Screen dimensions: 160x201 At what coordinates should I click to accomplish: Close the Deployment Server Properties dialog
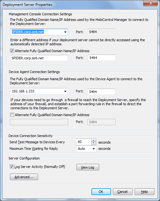pos(151,3)
